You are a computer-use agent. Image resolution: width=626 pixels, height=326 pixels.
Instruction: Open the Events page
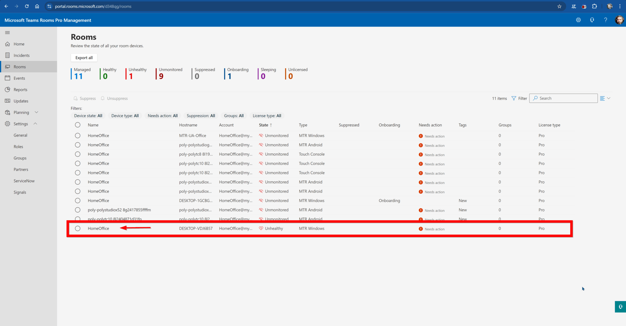(x=19, y=78)
